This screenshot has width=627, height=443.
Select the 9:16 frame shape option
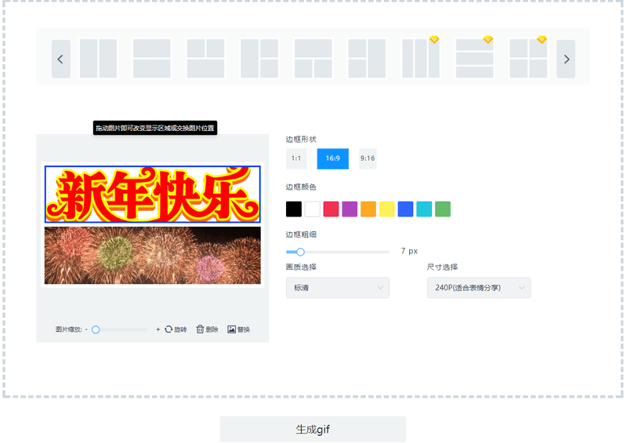pos(368,158)
